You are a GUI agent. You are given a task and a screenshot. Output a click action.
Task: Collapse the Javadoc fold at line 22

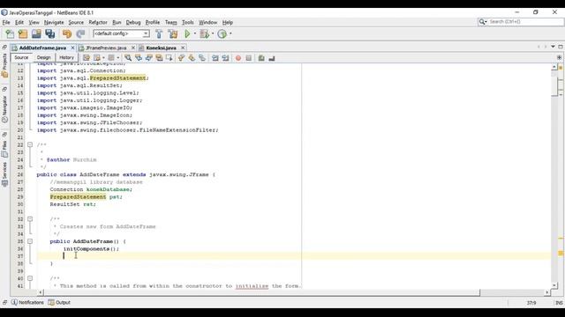30,144
